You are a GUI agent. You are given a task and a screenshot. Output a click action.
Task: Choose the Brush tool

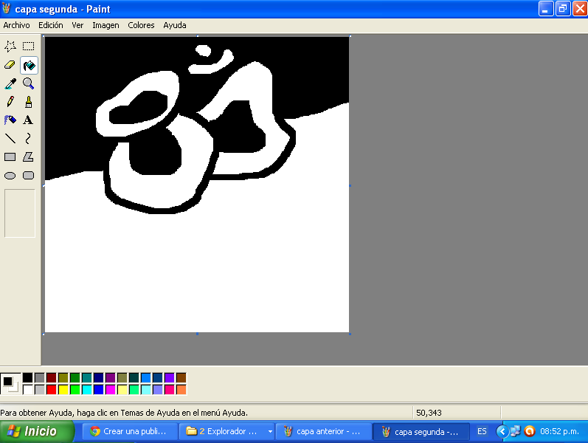coord(29,102)
